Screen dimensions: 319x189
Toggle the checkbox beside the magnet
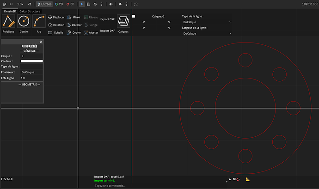[234, 179]
